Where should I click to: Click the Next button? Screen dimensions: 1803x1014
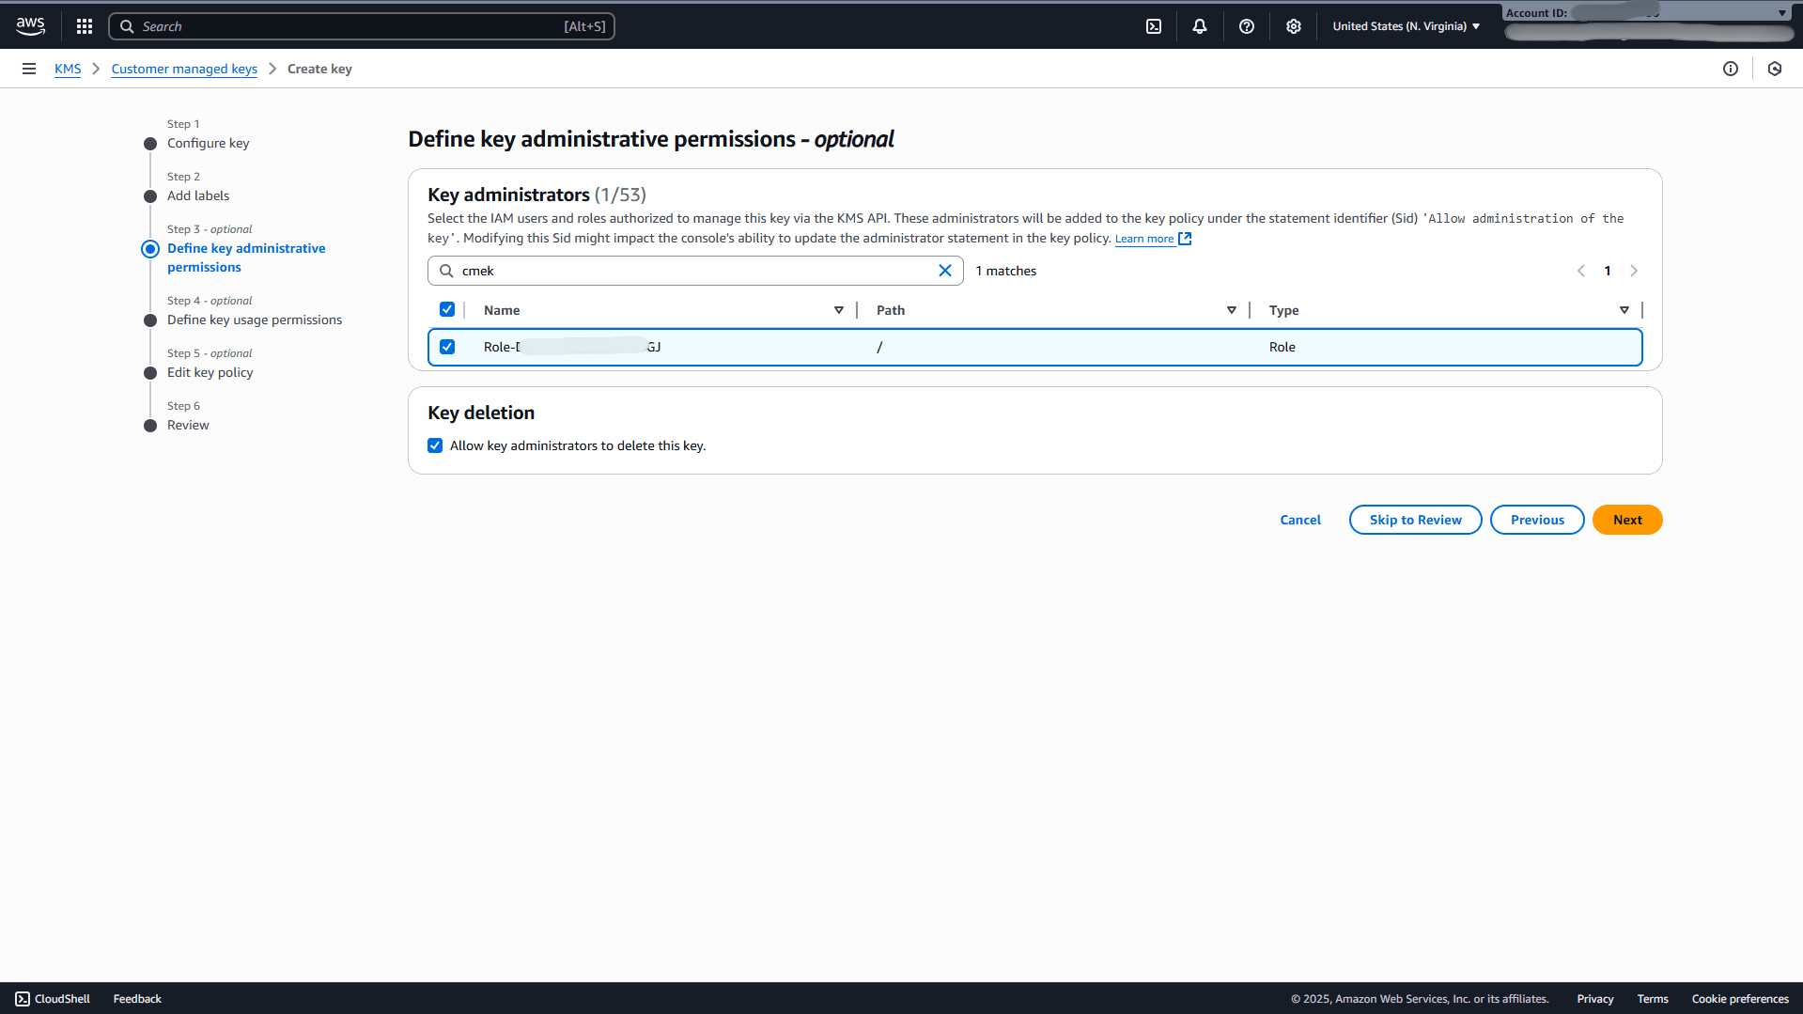1626,519
